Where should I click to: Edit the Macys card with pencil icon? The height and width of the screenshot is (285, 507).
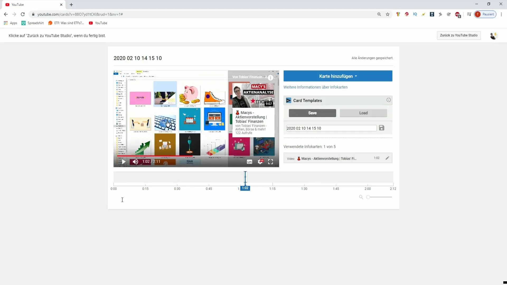coord(387,158)
